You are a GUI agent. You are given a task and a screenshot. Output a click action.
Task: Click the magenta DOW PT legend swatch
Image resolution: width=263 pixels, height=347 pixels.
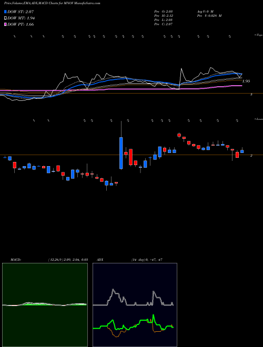point(6,25)
